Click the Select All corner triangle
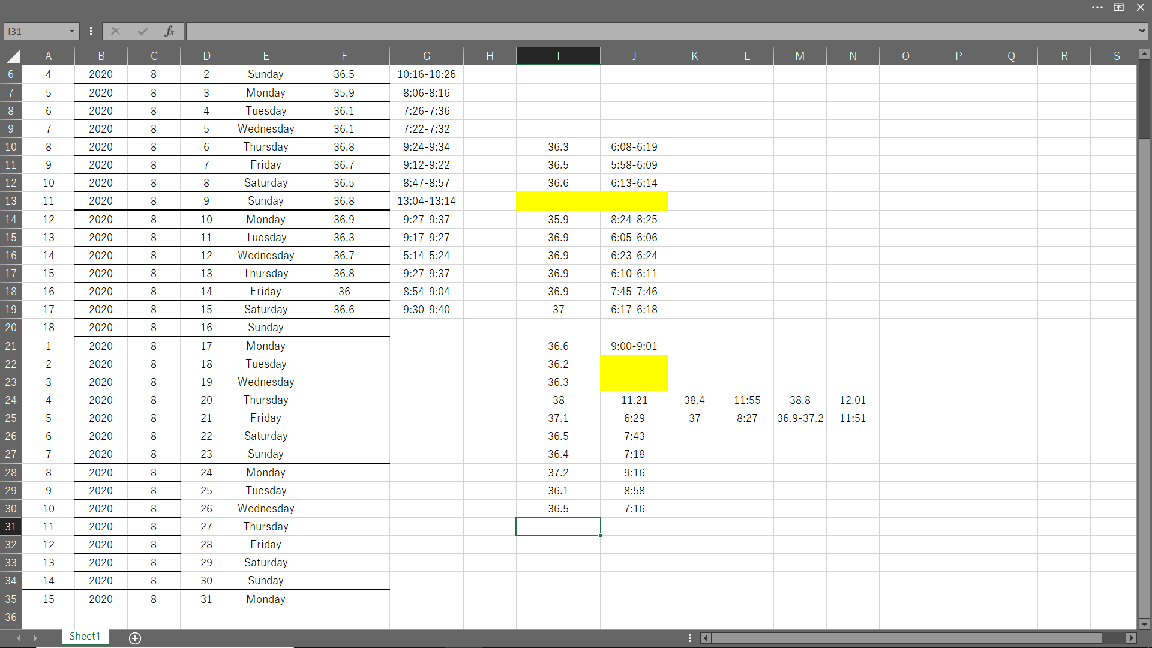Screen dimensions: 1152x648 tap(13, 57)
